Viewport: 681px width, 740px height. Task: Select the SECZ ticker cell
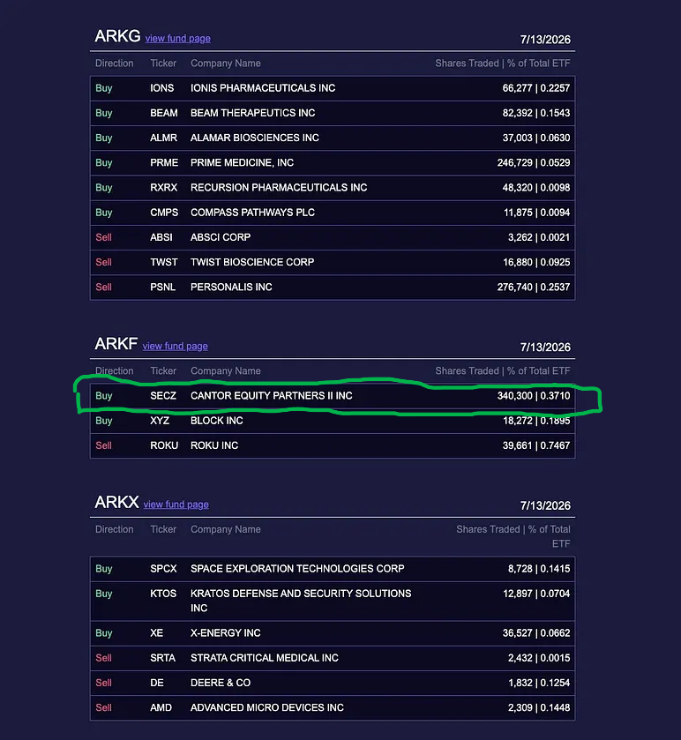pos(163,396)
